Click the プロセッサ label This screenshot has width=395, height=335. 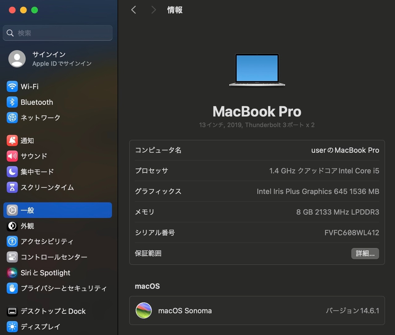152,171
